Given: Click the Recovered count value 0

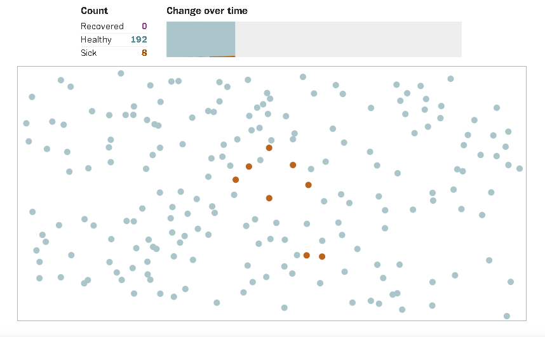Looking at the screenshot, I should pos(144,26).
